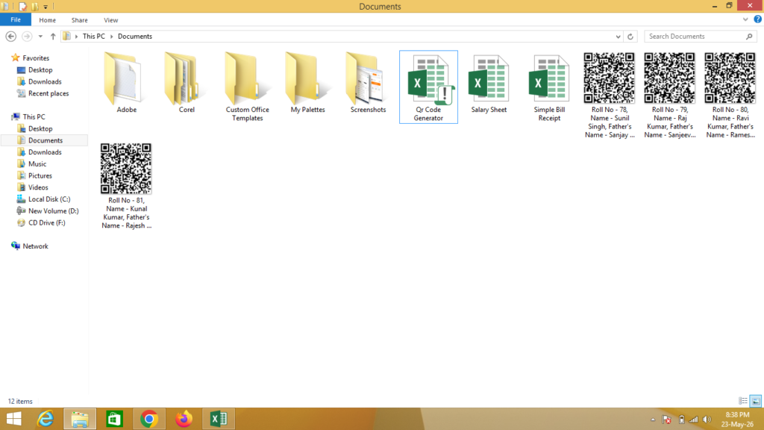The height and width of the screenshot is (430, 764).
Task: Show hidden system tray icons
Action: point(653,420)
